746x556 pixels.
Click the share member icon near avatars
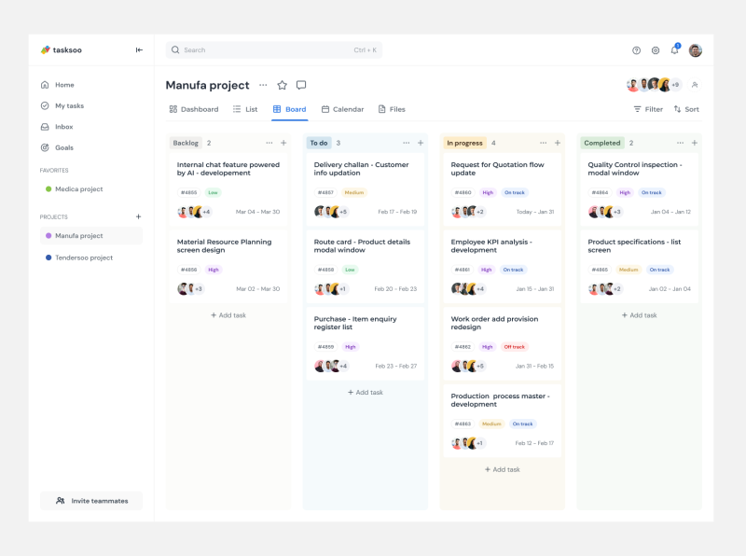695,85
